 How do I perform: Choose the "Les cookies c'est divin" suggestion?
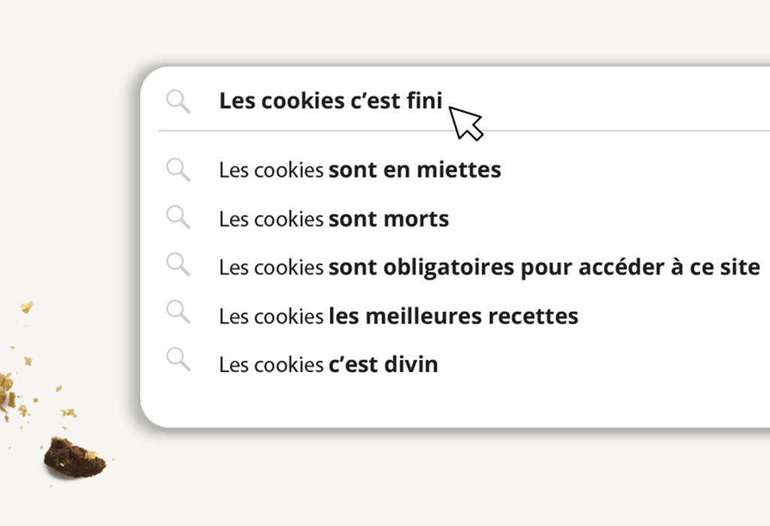[328, 364]
